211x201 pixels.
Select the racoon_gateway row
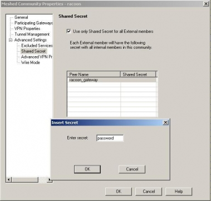coord(112,80)
